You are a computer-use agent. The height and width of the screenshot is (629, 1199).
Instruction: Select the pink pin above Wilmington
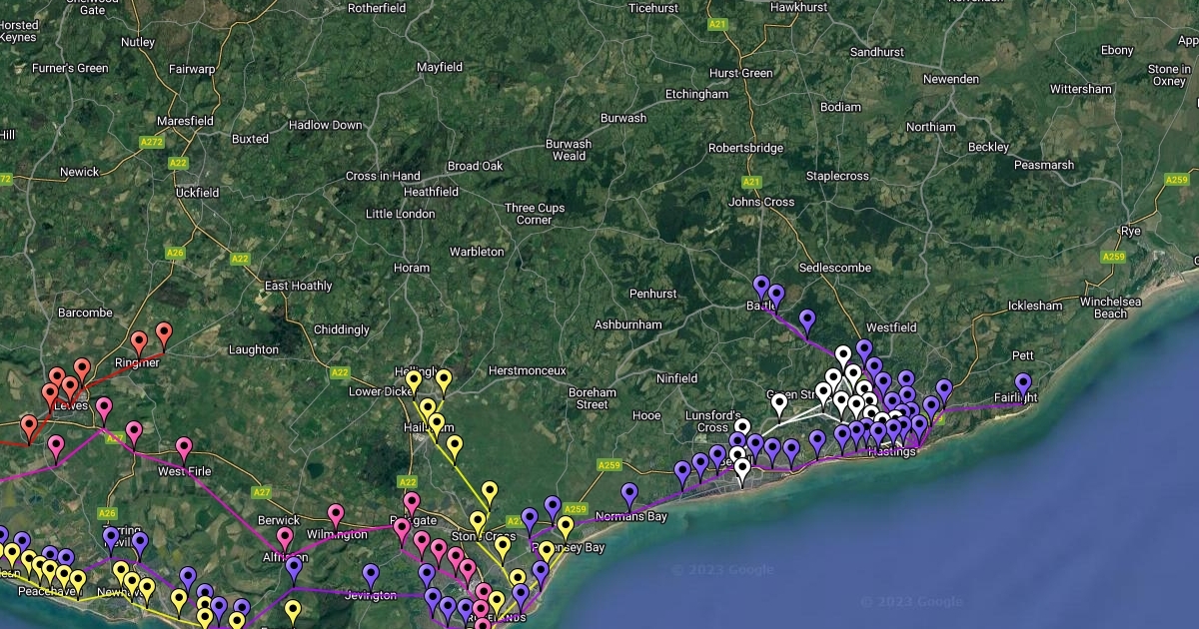[336, 515]
